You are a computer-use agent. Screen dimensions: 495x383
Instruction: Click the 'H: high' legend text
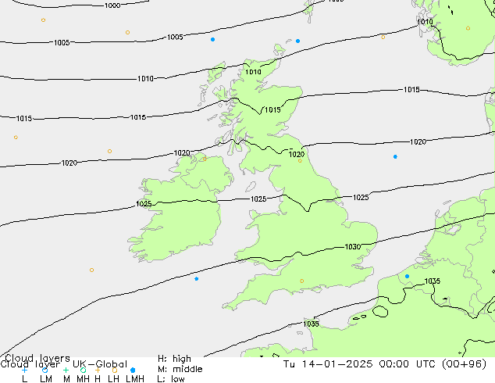[174, 359]
